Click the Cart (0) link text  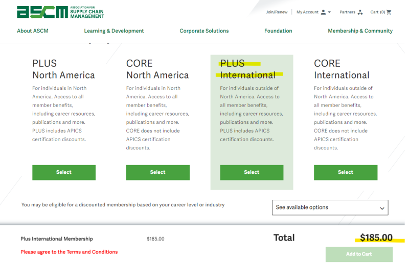point(378,12)
